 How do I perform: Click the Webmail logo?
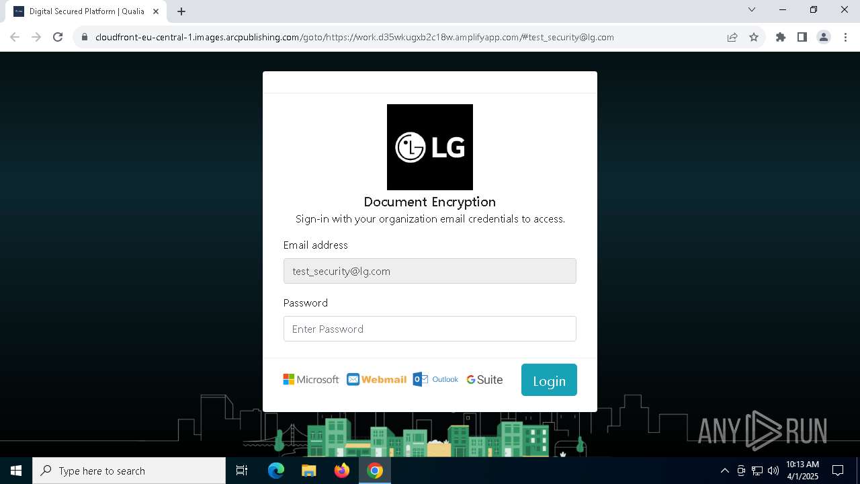[x=377, y=380]
